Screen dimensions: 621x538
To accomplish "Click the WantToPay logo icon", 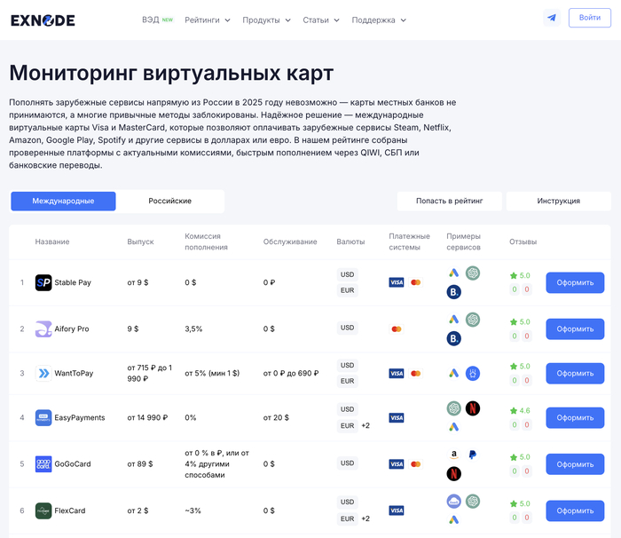I will [43, 374].
